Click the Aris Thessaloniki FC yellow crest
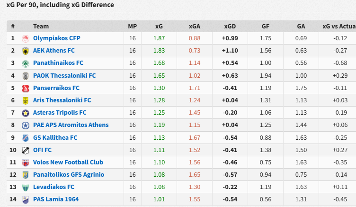The width and height of the screenshot is (356, 207). [26, 100]
